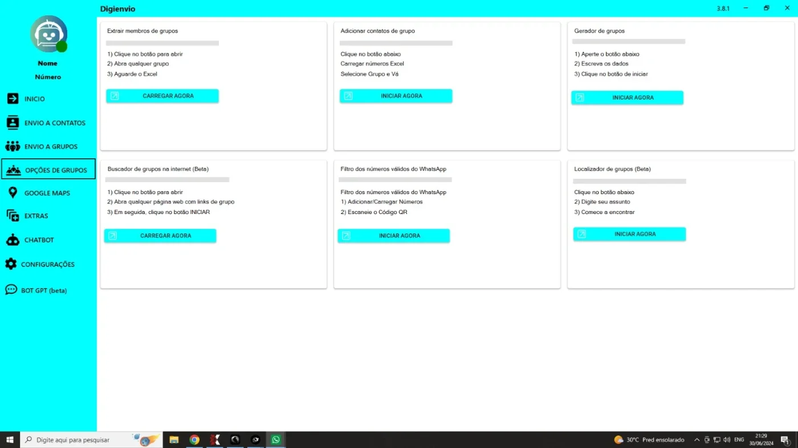The image size is (798, 448).
Task: Click the CONFIGURAÇÕES gear icon
Action: tap(11, 264)
